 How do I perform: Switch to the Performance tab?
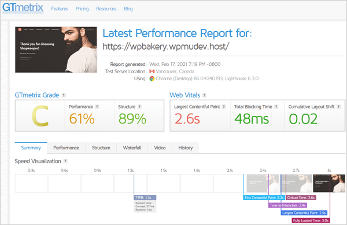pos(66,148)
